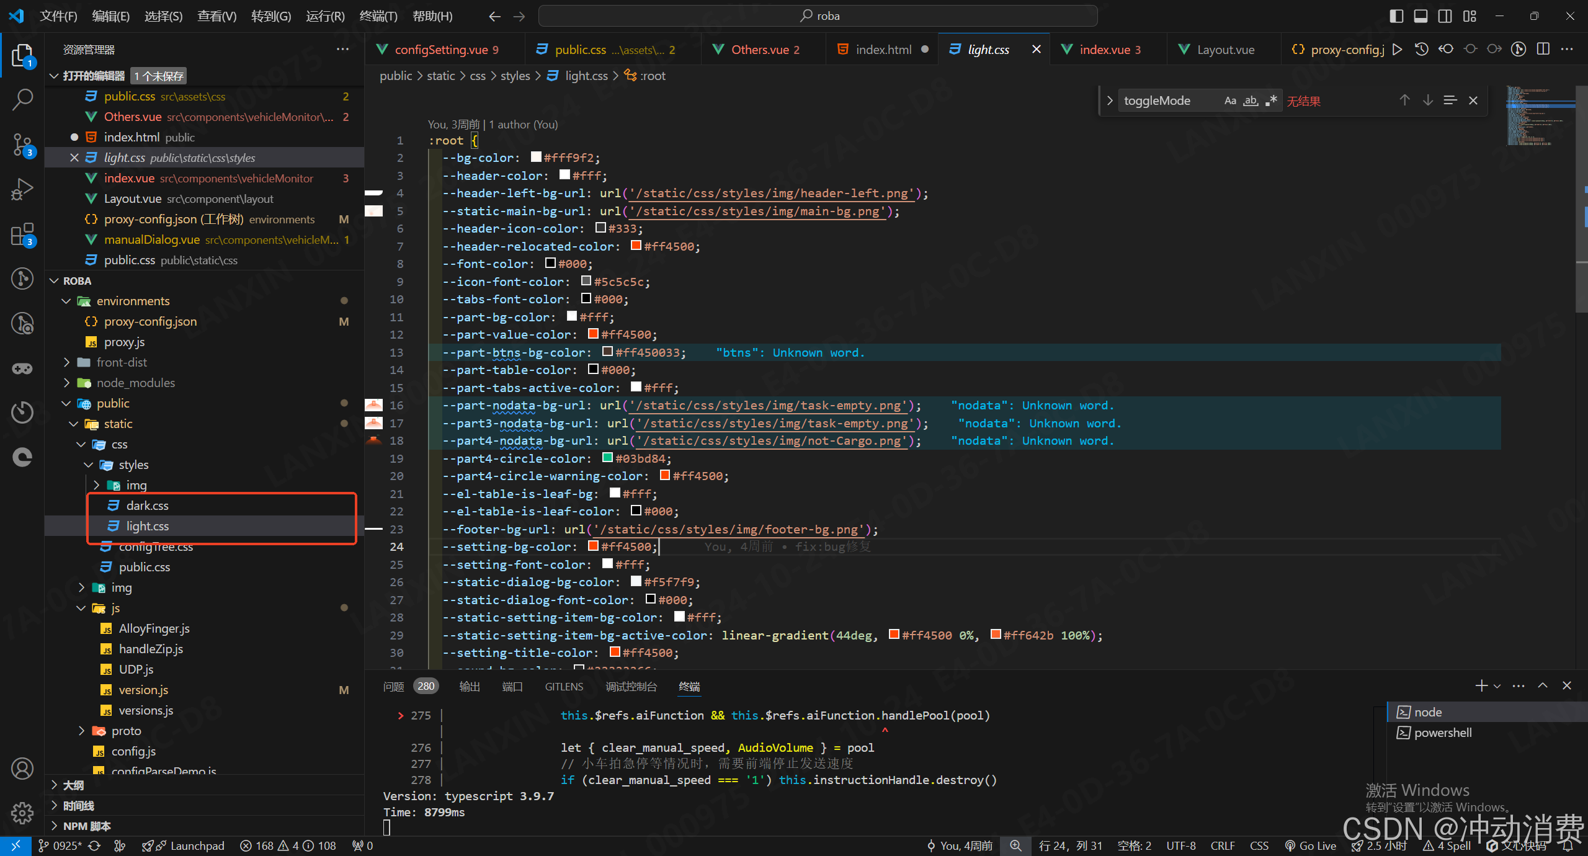Open editor more actions ellipsis

(1568, 50)
